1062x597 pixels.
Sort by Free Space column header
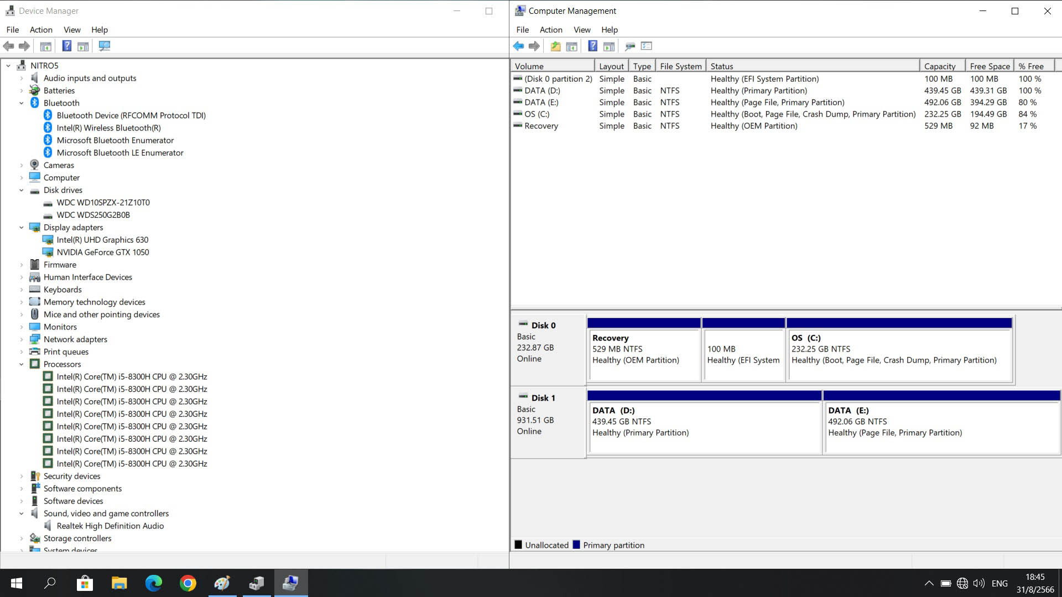tap(990, 66)
